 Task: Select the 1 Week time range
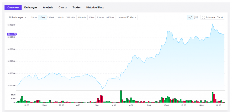pyautogui.click(x=51, y=17)
